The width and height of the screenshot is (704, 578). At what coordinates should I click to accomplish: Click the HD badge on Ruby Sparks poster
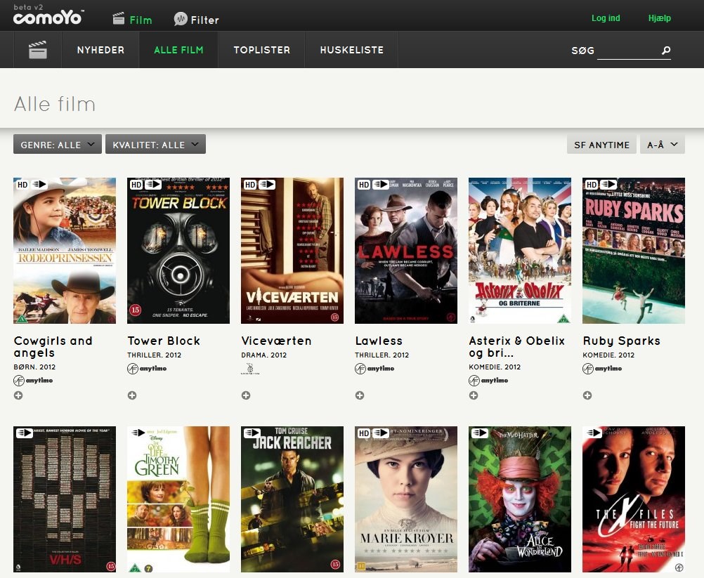(x=592, y=185)
